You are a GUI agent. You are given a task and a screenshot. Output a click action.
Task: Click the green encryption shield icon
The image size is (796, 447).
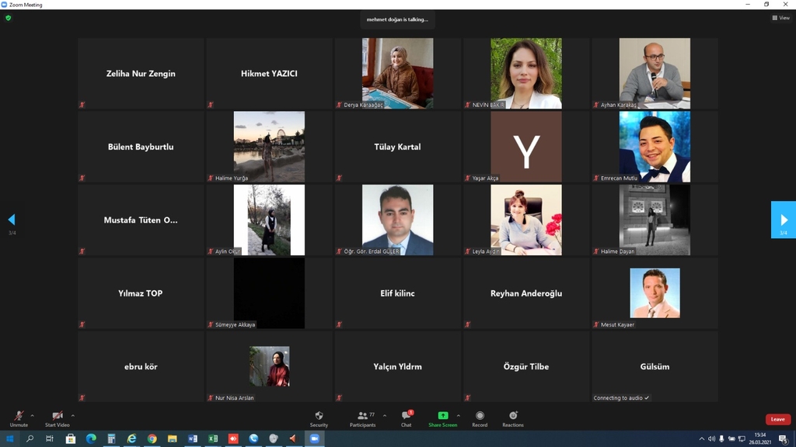pos(9,18)
